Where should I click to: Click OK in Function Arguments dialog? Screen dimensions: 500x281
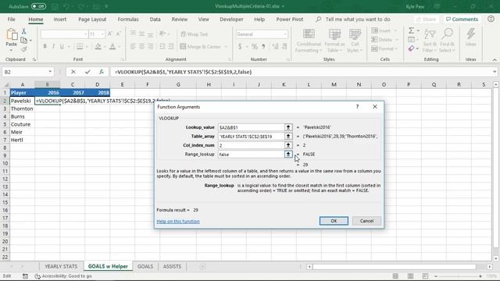334,221
